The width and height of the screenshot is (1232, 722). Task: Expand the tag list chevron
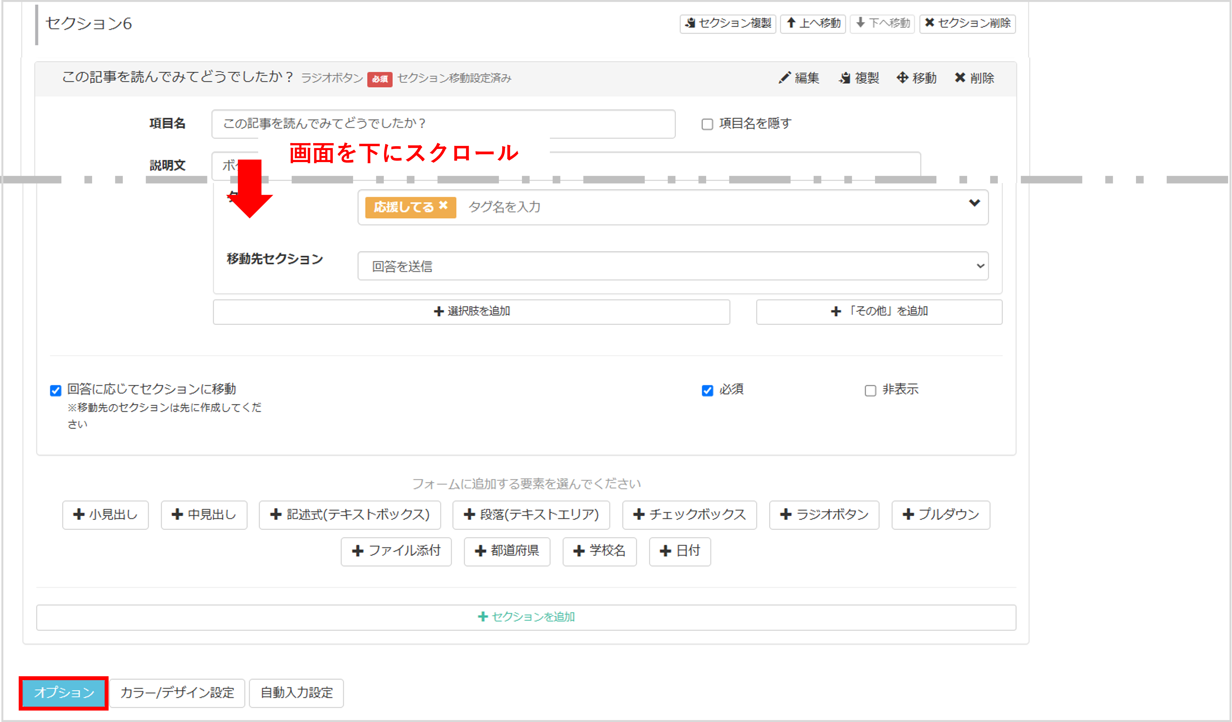974,203
